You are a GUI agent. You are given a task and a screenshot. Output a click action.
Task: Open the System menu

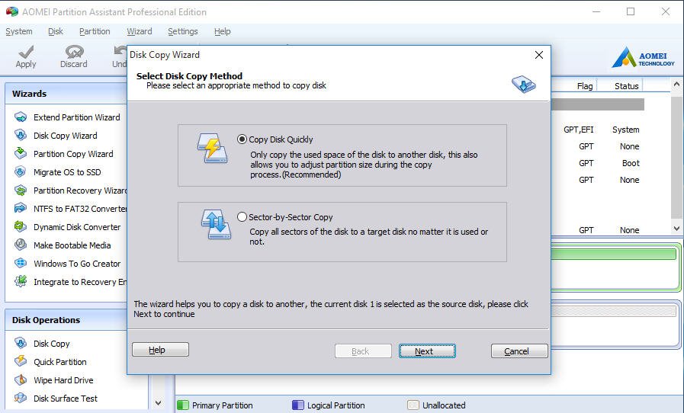(19, 31)
